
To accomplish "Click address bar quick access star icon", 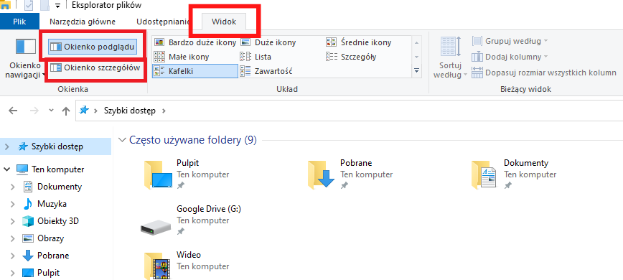I will point(84,111).
